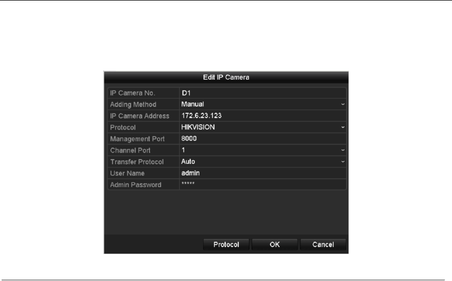452x281 pixels.
Task: Select the Auto transfer protocol value
Action: 188,162
